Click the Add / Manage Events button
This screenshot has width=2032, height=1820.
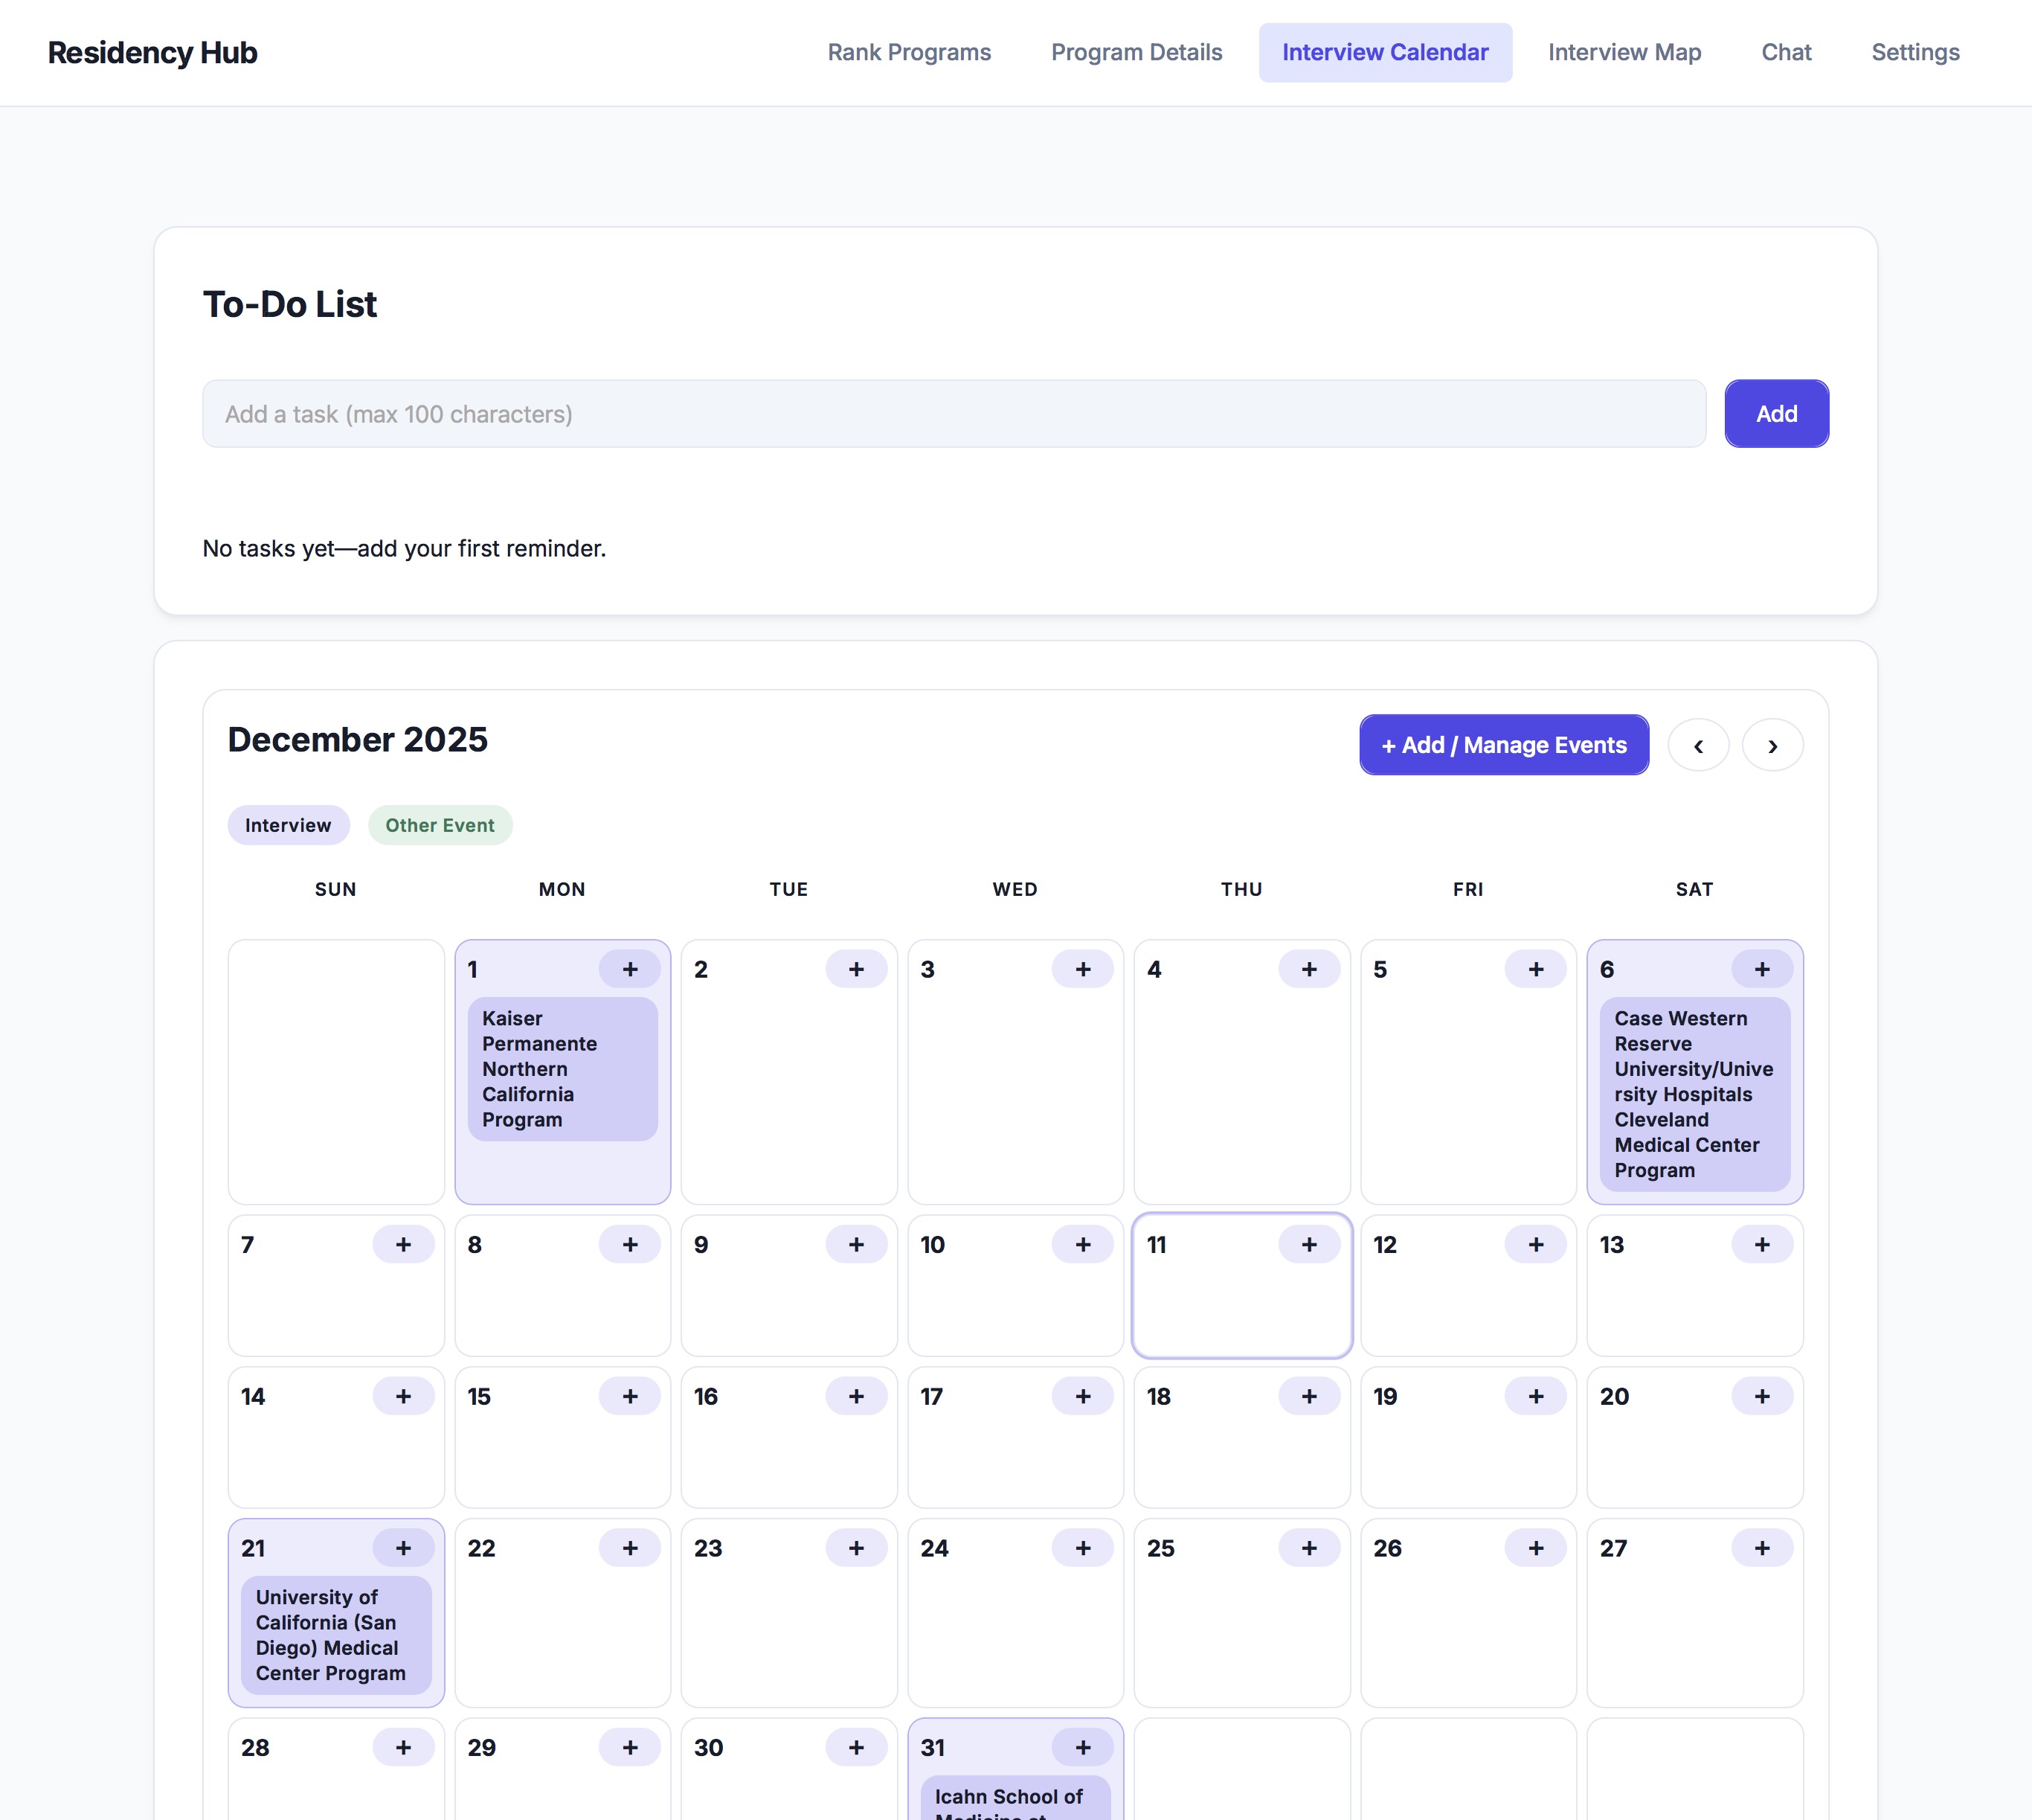1503,745
